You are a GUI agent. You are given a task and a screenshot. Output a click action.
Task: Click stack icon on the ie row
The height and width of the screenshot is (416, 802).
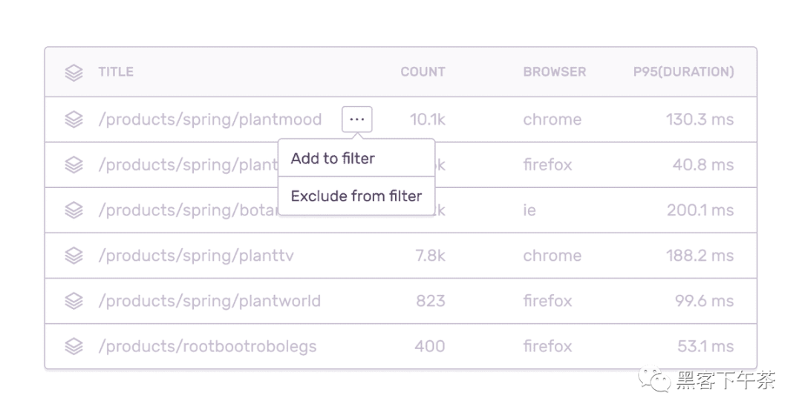point(74,209)
